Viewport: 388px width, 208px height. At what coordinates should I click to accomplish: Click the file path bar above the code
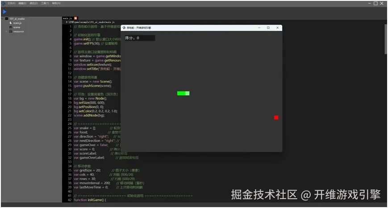90,22
